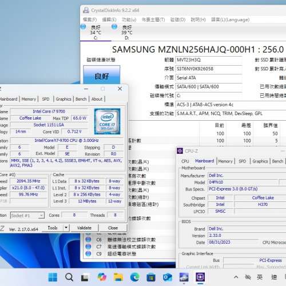Viewport: 286px width, 286px height.
Task: Open the 檔案(F) menu in CrystalDiskInfo
Action: [90, 19]
